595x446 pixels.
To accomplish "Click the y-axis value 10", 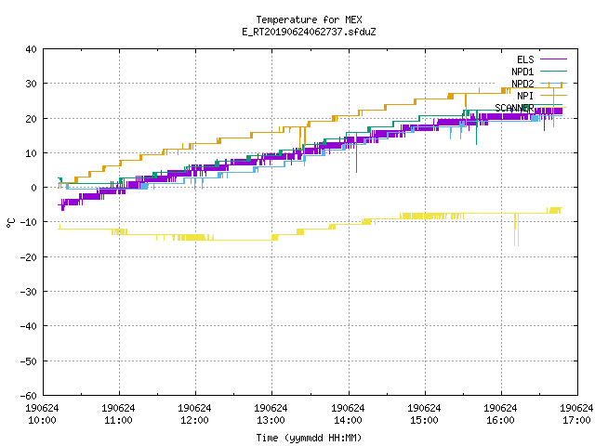I will 31,153.
